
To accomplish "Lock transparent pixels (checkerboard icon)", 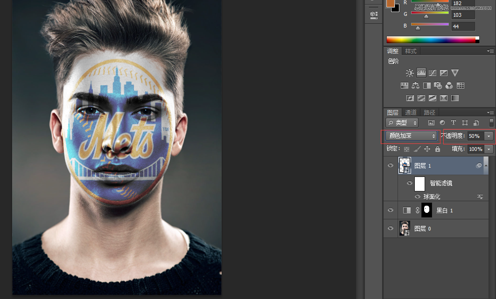I will point(407,149).
